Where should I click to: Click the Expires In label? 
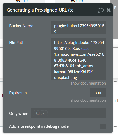point(18,93)
